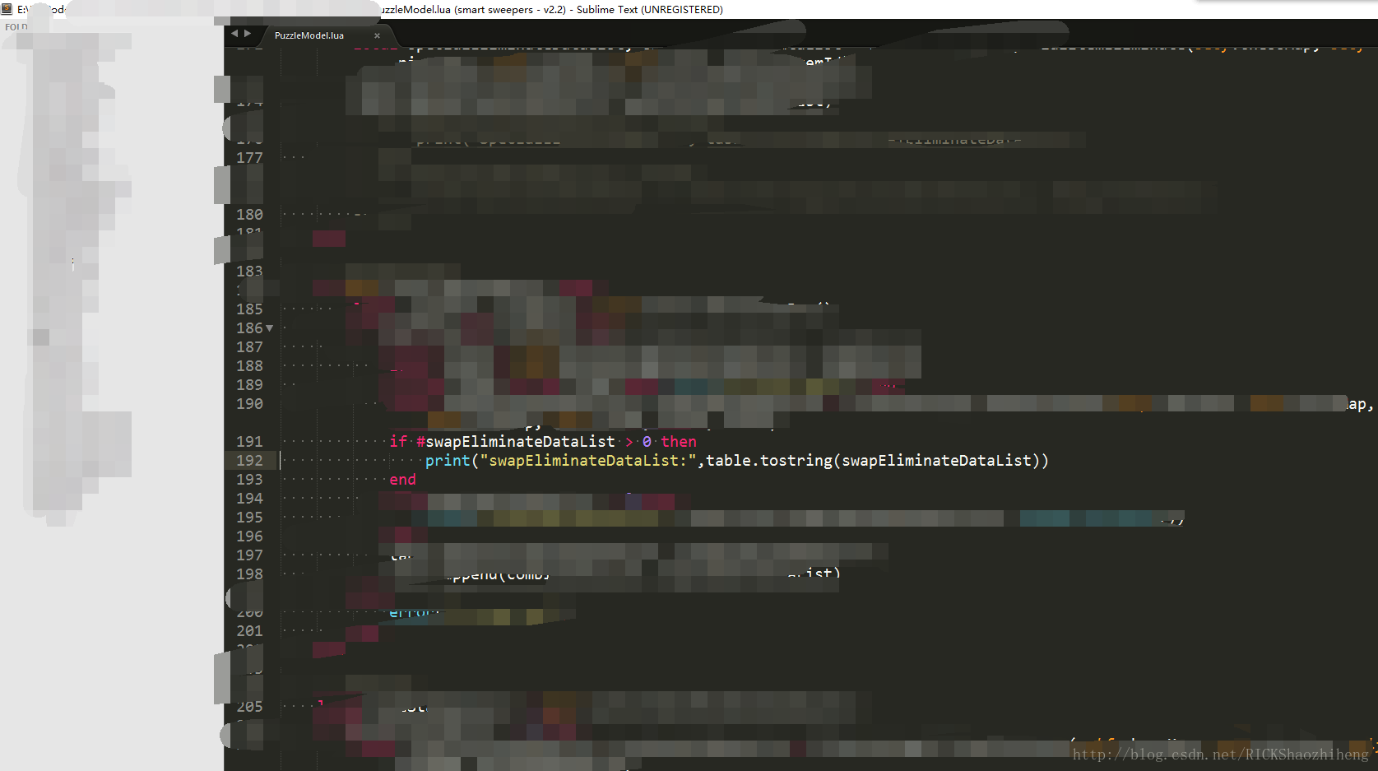Click line number 185 in the gutter
The image size is (1378, 771).
[x=249, y=309]
